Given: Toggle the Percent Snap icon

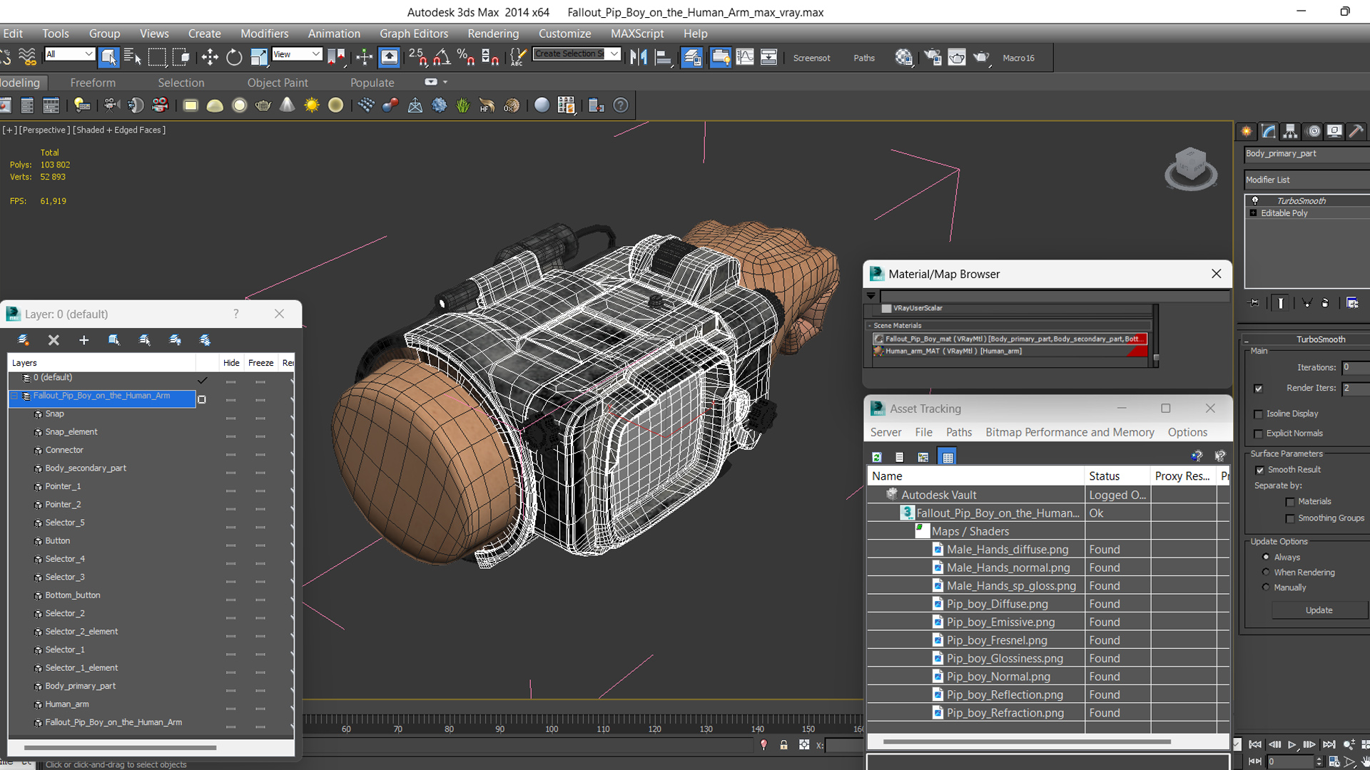Looking at the screenshot, I should 466,57.
